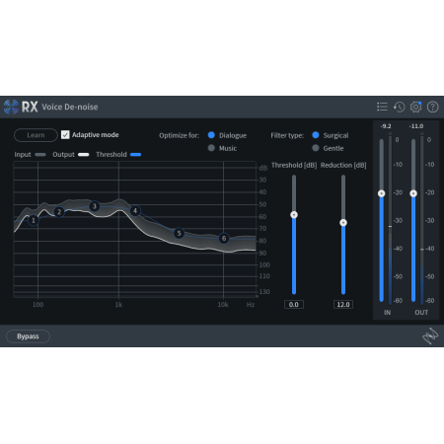Open the settings gear icon
Viewport: 444px width, 444px height.
(416, 107)
